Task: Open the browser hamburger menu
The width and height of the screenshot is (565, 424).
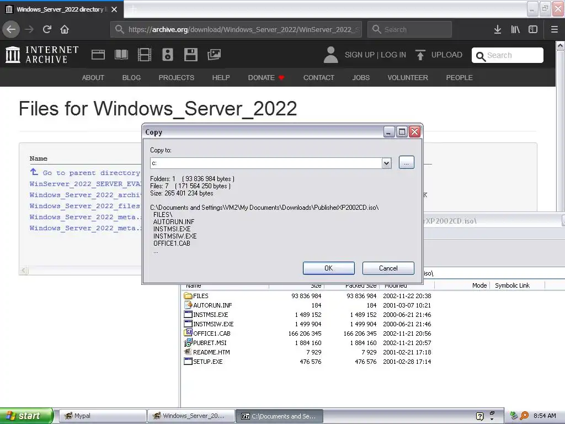Action: [554, 30]
